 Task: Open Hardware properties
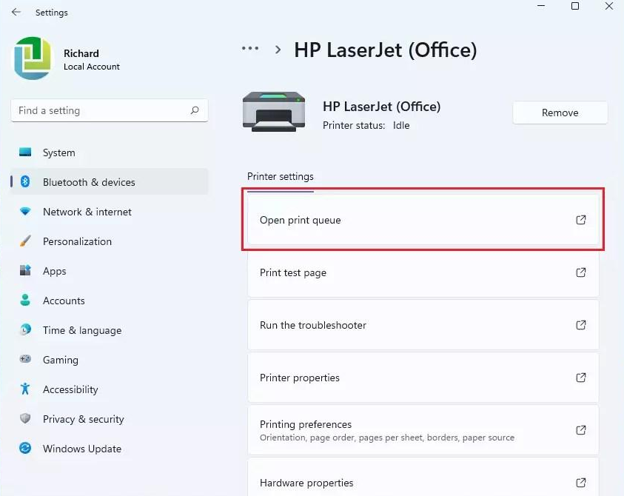point(423,477)
